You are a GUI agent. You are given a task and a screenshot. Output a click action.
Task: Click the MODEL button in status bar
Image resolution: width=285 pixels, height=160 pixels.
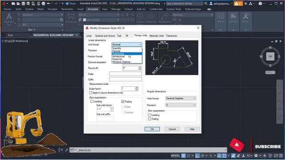[x=175, y=156]
